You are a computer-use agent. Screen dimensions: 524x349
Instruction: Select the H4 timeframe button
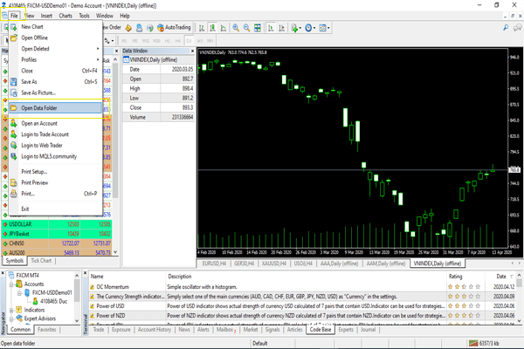pos(178,41)
